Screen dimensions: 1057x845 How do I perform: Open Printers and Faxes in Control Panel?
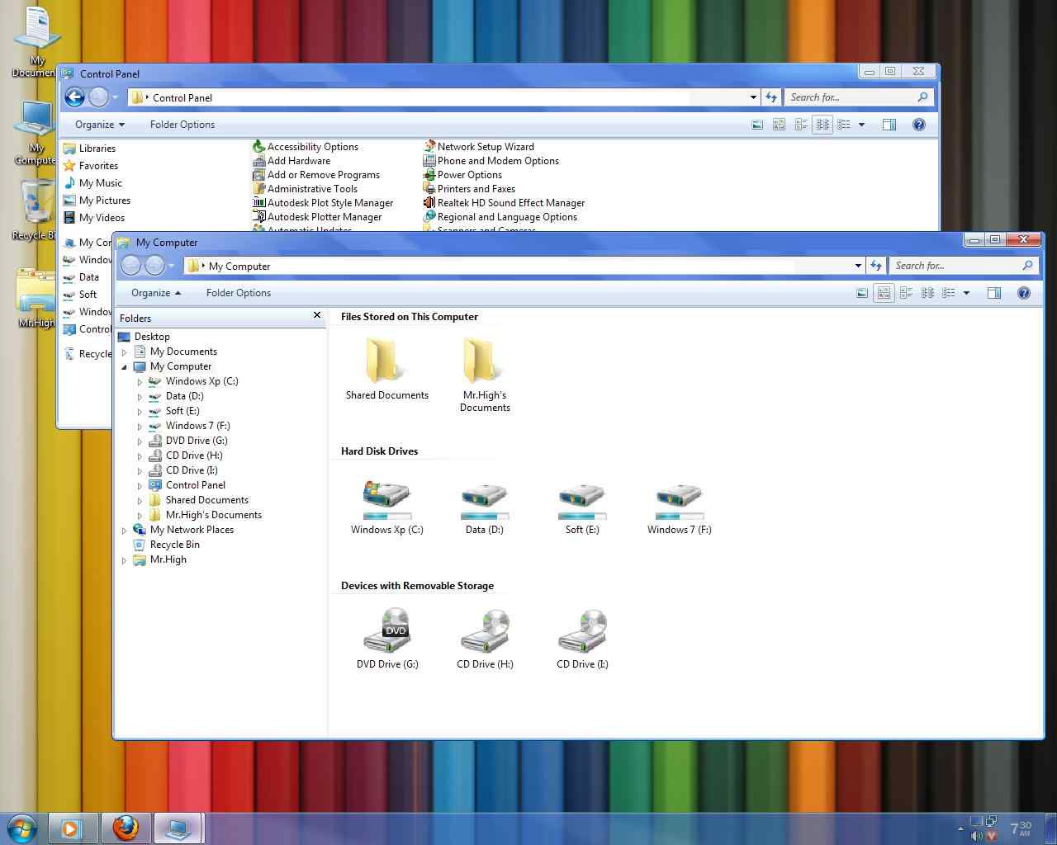pyautogui.click(x=469, y=189)
